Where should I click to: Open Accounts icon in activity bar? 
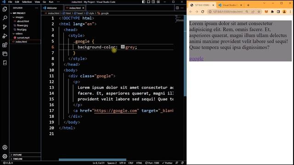tap(5, 148)
